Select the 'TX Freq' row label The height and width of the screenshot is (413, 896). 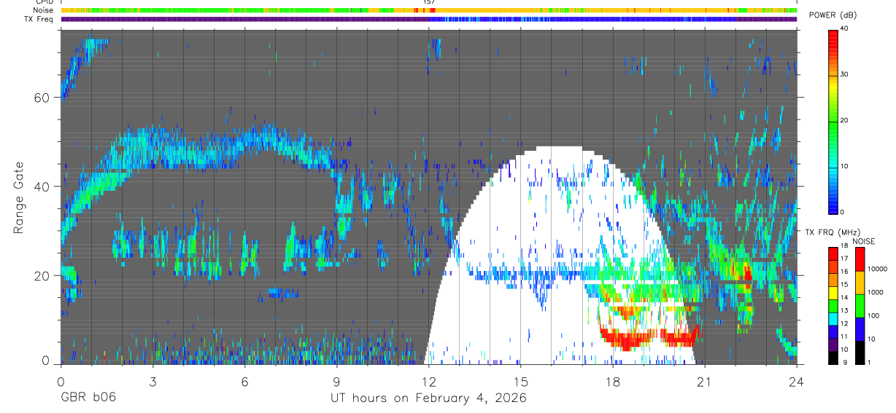click(39, 19)
